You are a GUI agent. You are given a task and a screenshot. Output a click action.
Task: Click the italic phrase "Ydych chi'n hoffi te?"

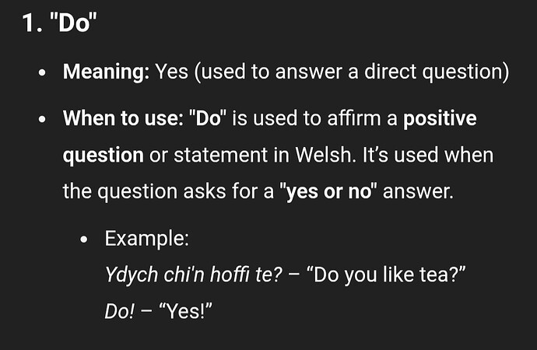pos(194,275)
